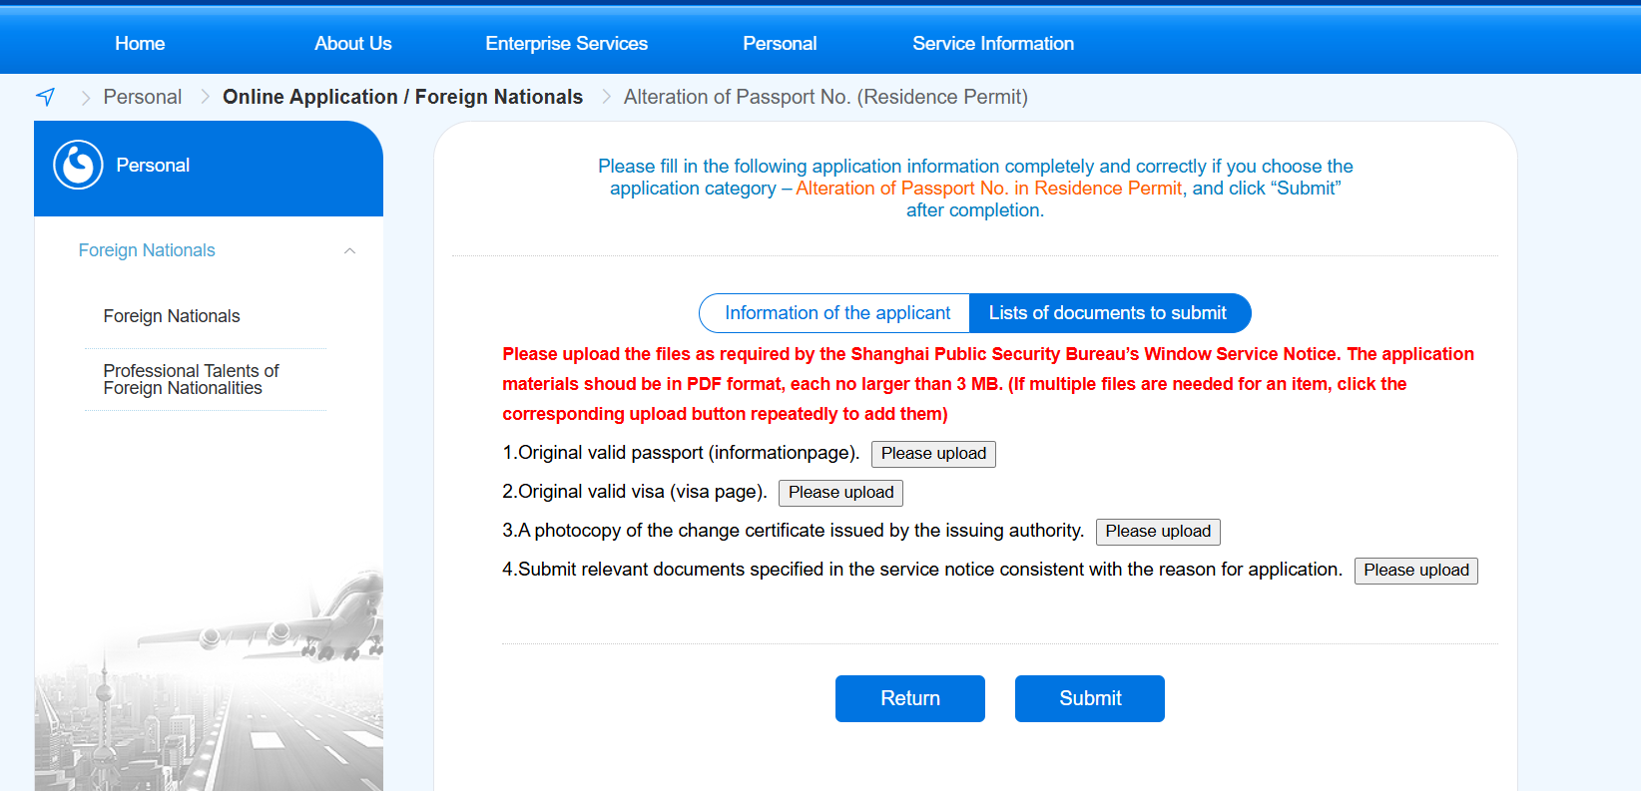Open Foreign Nationals sidebar sub-item
Image resolution: width=1641 pixels, height=791 pixels.
tap(172, 316)
